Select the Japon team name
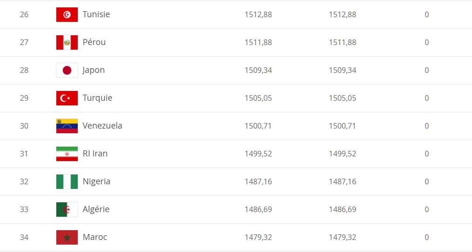 [94, 70]
